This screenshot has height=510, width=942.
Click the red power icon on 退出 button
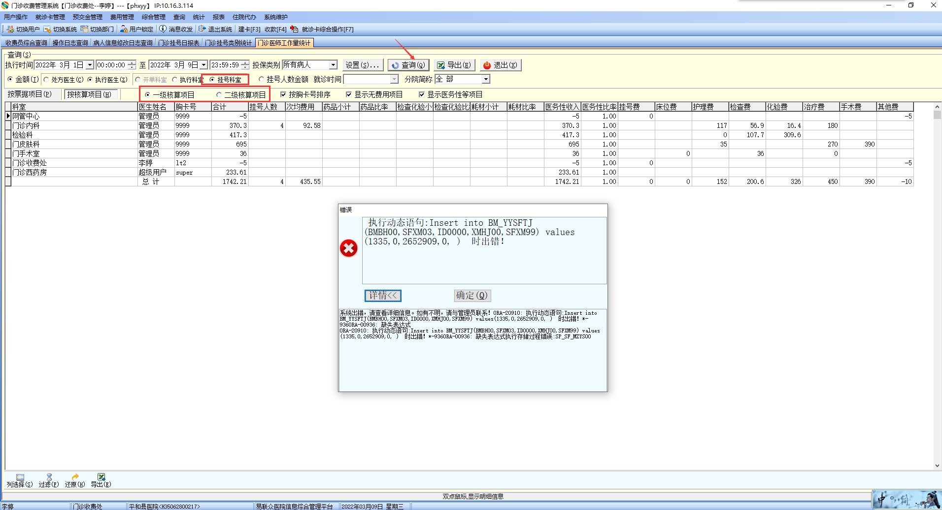[x=487, y=65]
